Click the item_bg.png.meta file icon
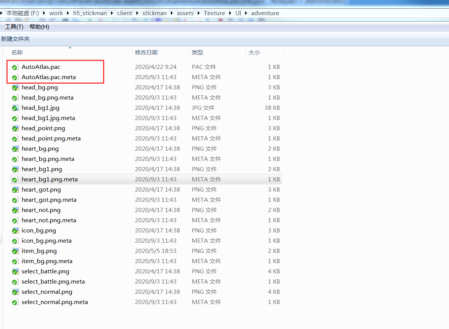The width and height of the screenshot is (449, 329). (15, 262)
